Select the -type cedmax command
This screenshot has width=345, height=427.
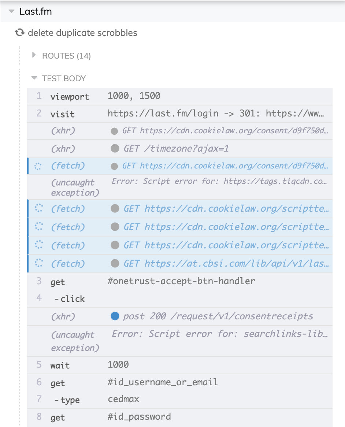180,400
